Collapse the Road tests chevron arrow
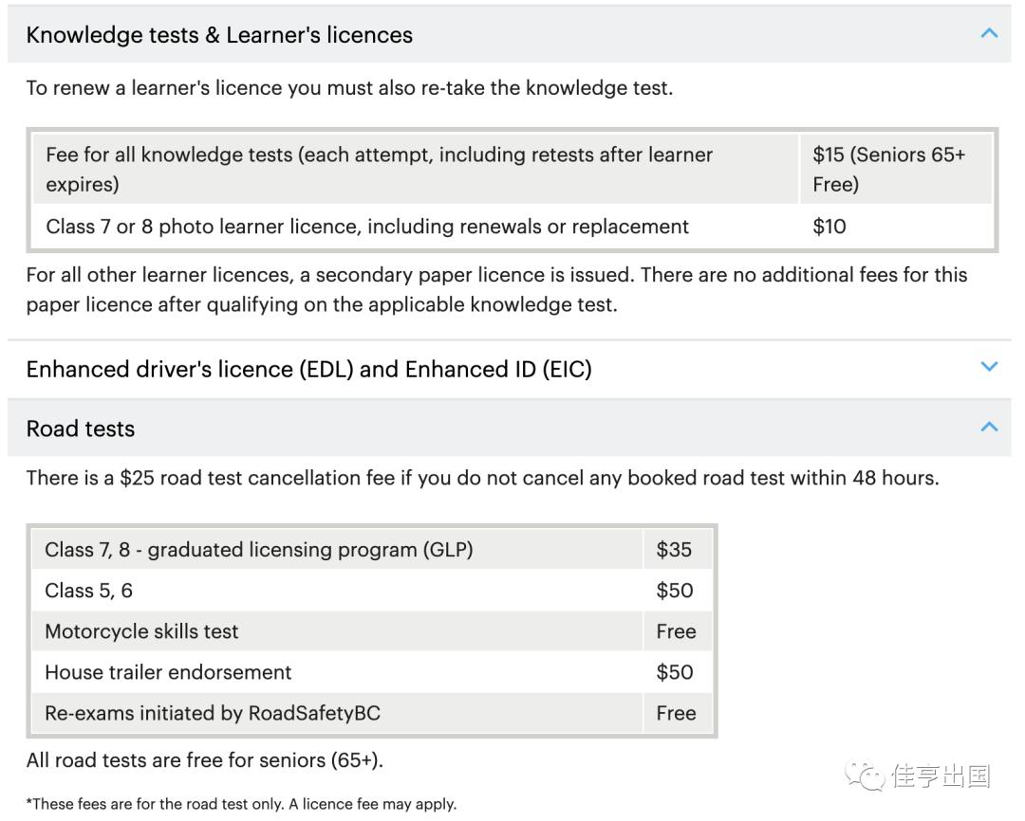The height and width of the screenshot is (821, 1025). coord(989,427)
